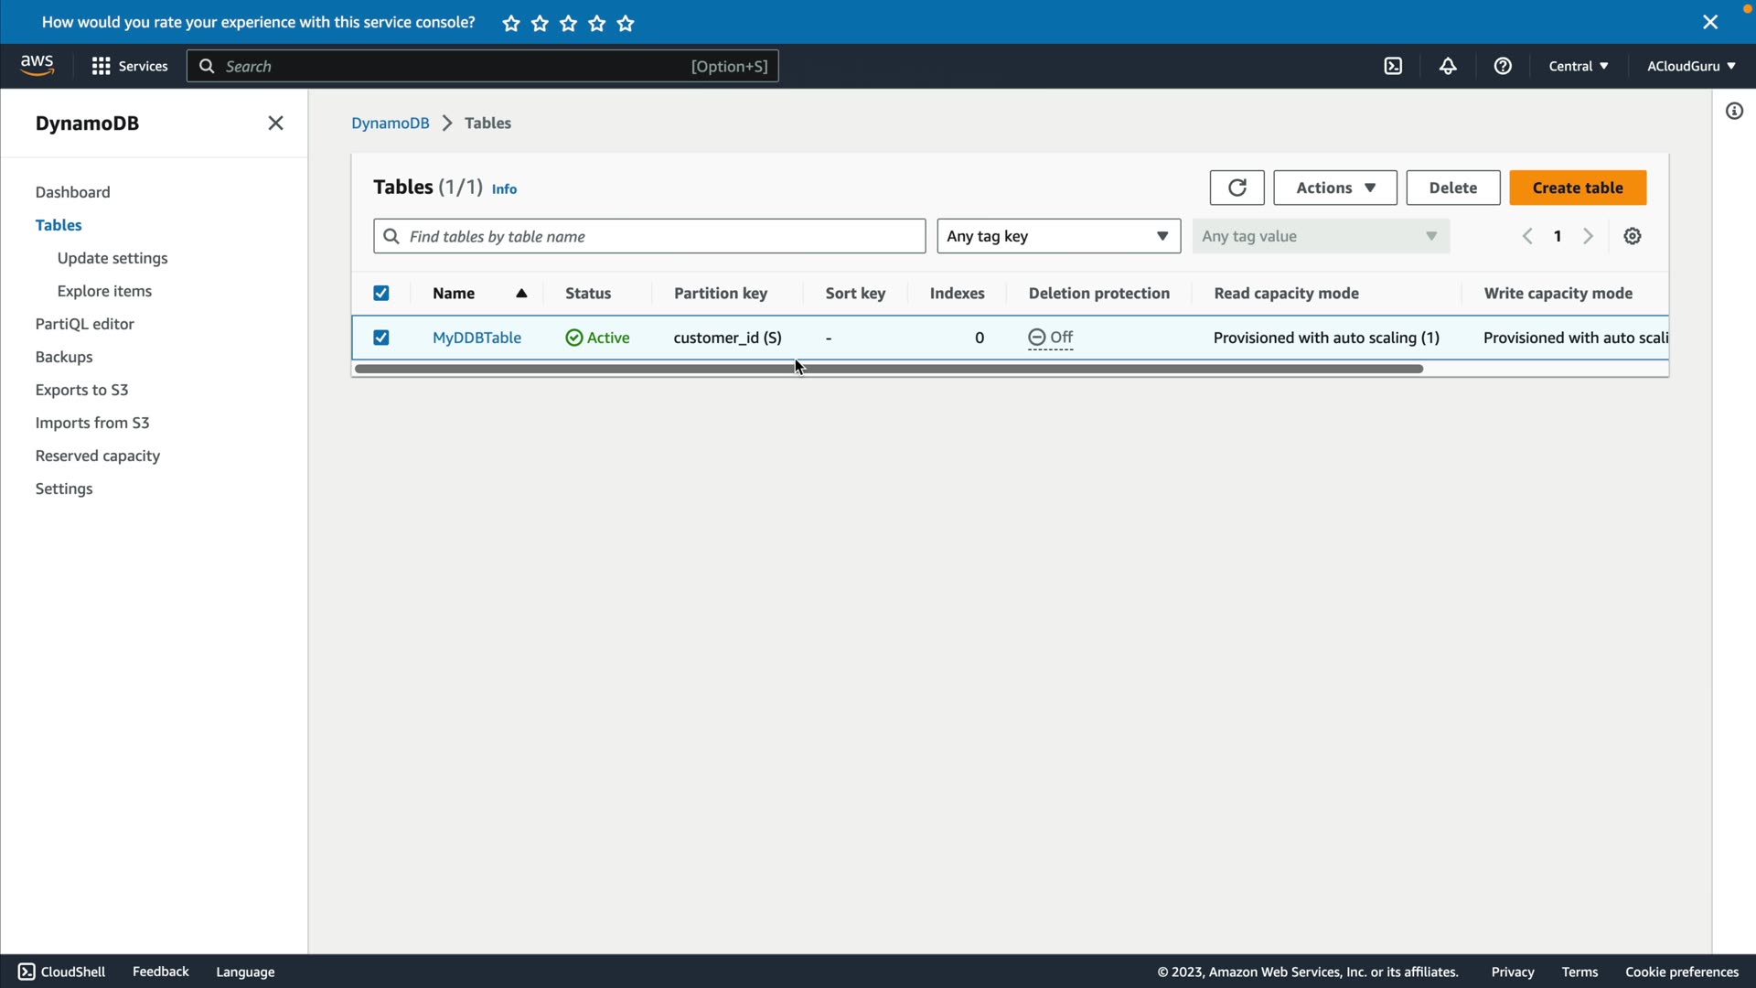1756x988 pixels.
Task: Open the MyDDBTable table link
Action: click(x=476, y=338)
